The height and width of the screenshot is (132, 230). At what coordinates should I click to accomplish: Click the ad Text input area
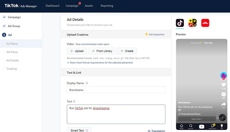pos(116,114)
